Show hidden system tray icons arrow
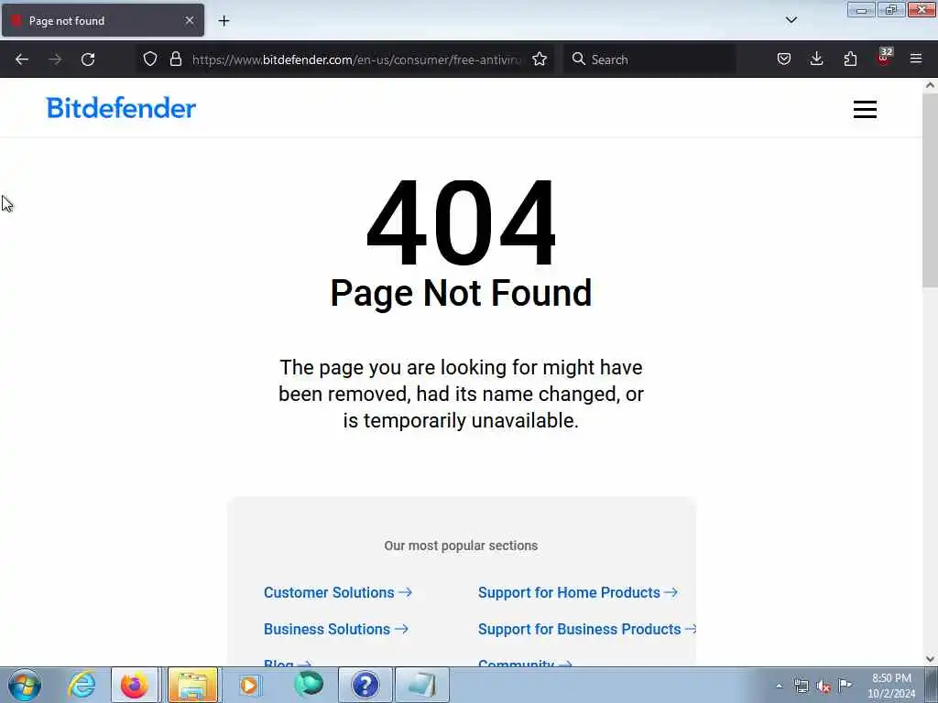Viewport: 938px width, 703px height. click(x=779, y=686)
